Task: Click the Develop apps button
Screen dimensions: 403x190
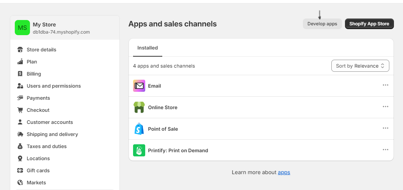Action: click(x=322, y=24)
